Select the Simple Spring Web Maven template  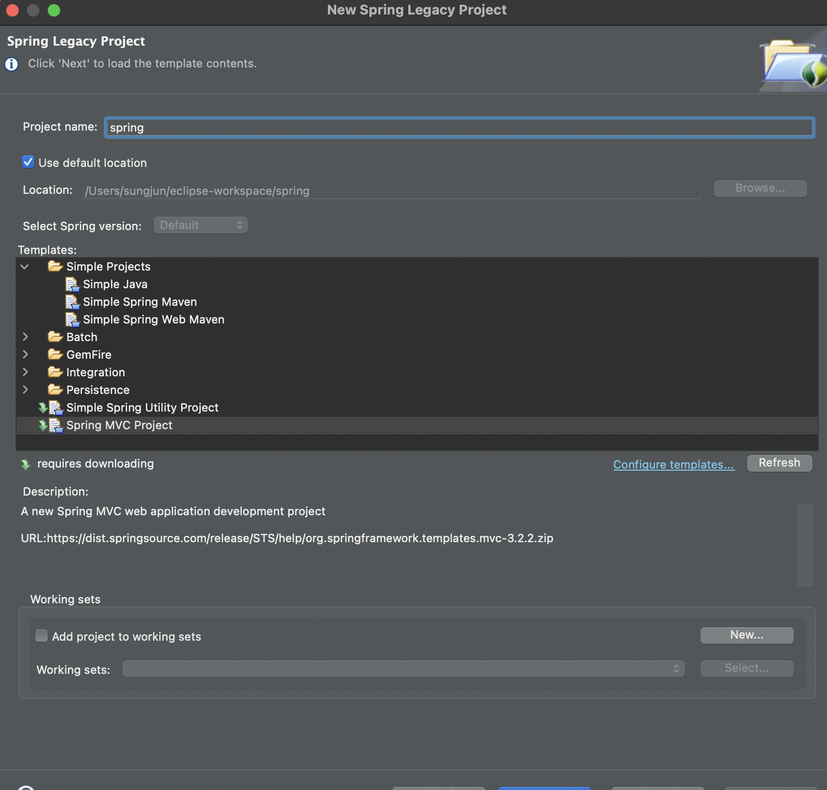click(x=154, y=319)
